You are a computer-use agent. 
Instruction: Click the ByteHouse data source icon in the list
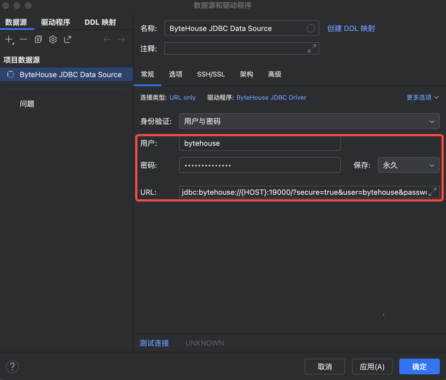tap(11, 74)
